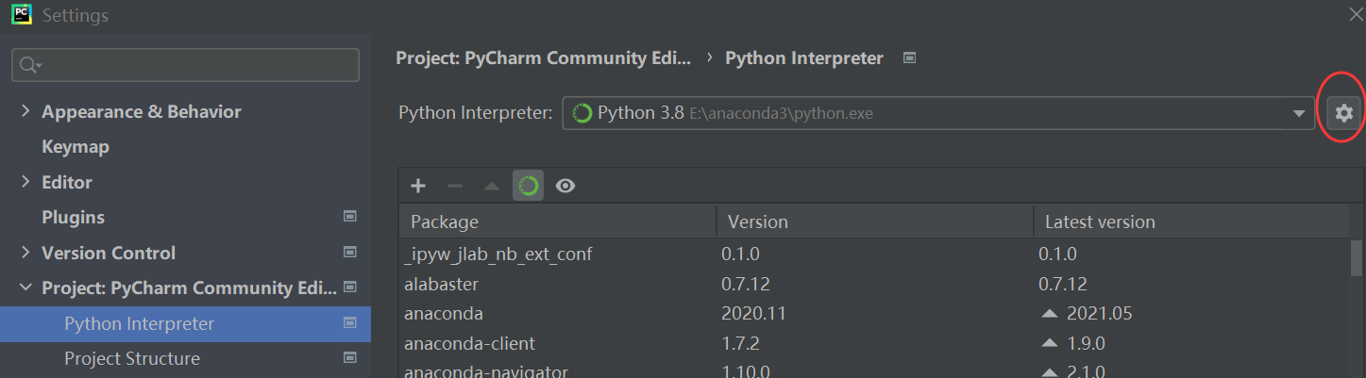Sort by Version column header
Viewport: 1366px width, 378px height.
point(874,222)
